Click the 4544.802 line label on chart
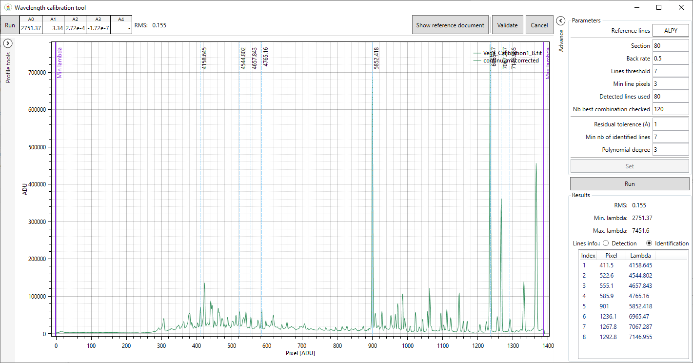The height and width of the screenshot is (363, 693). [x=243, y=58]
